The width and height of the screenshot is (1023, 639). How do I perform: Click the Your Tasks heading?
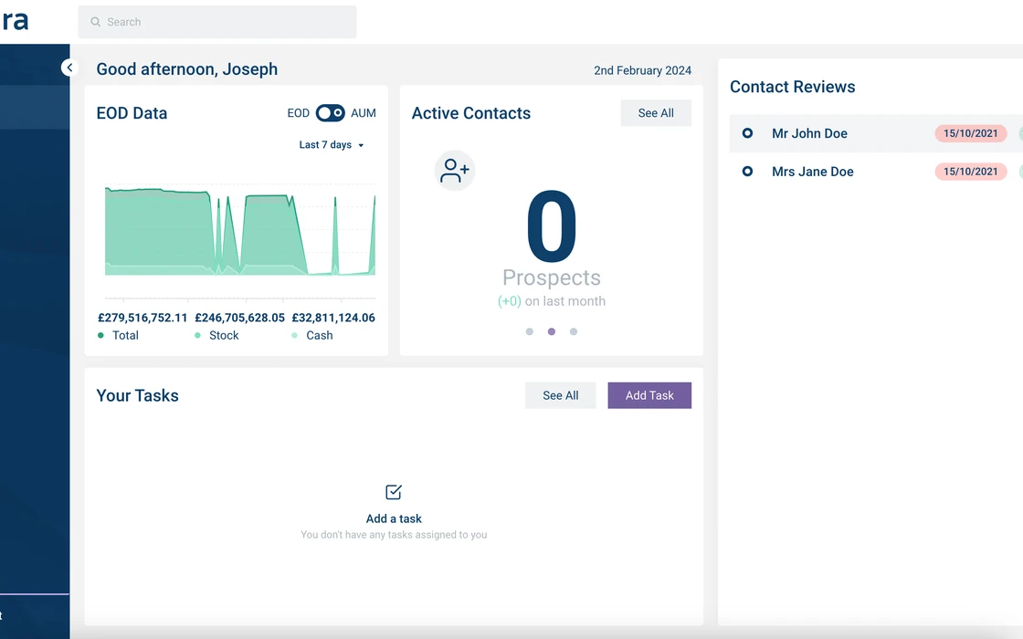point(137,395)
